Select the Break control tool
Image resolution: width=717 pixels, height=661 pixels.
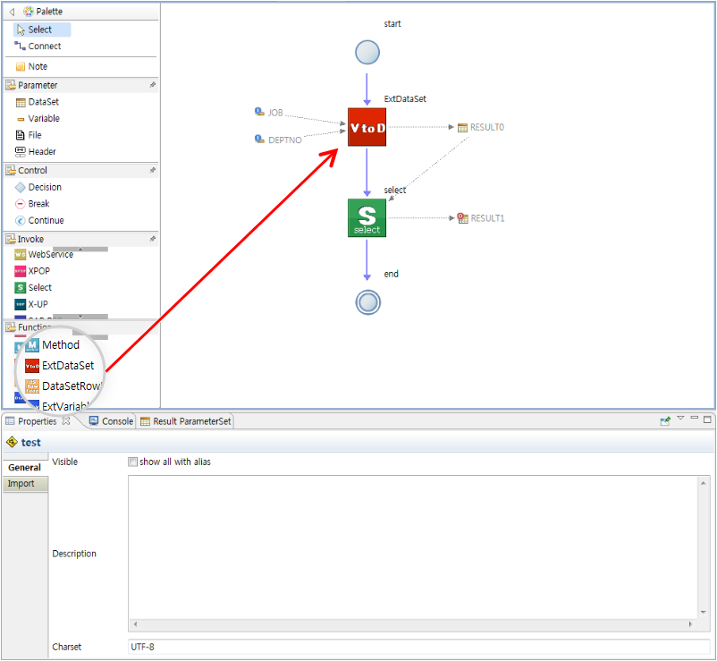[x=38, y=204]
